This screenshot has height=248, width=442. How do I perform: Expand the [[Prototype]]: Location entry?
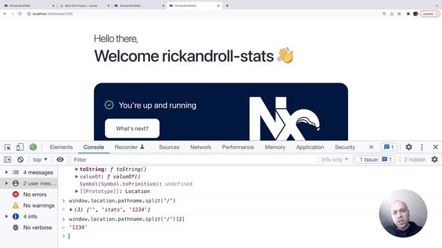coord(77,192)
